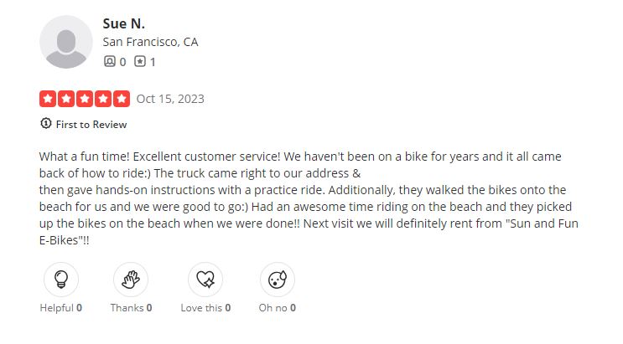
Task: Click the Helpful 0 label
Action: click(60, 308)
